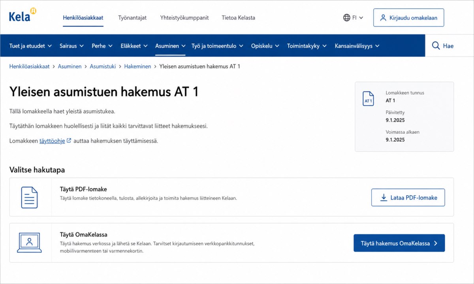Click the Voimassa alkaen label
Image resolution: width=474 pixels, height=284 pixels.
403,132
